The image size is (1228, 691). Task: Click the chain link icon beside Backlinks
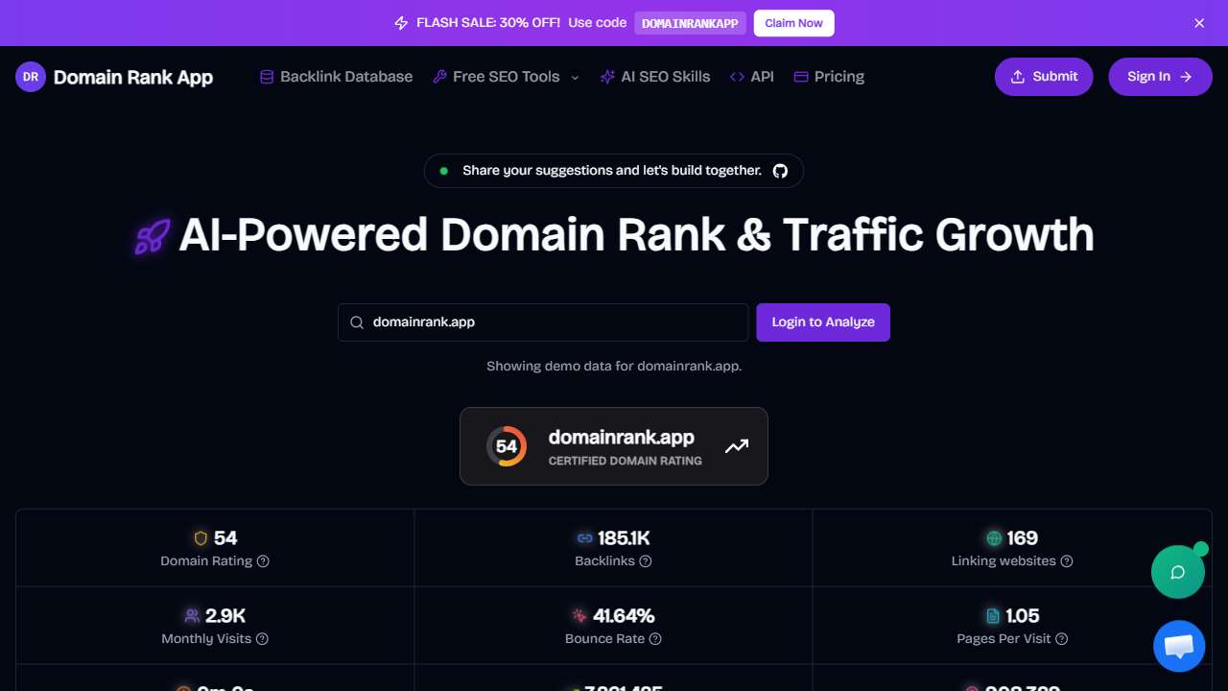point(585,538)
